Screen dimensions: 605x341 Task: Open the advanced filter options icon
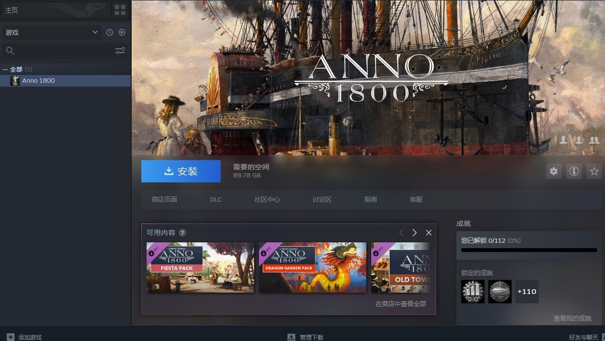coord(120,50)
